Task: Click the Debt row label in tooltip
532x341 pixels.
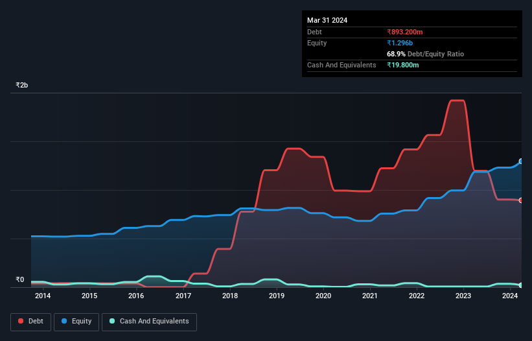Action: (x=314, y=32)
